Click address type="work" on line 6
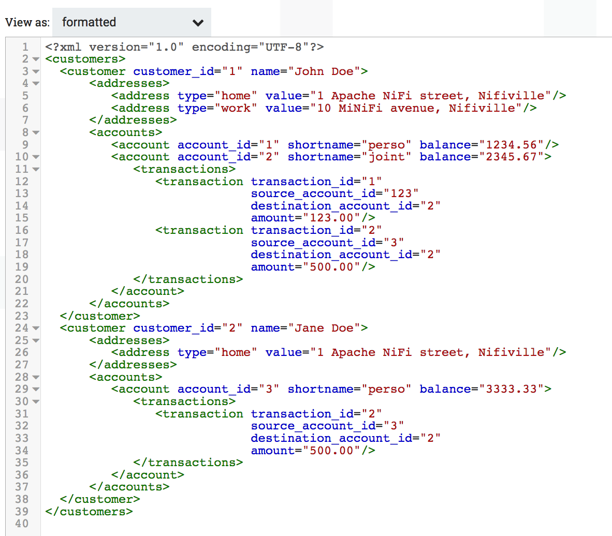The height and width of the screenshot is (536, 612). [217, 108]
